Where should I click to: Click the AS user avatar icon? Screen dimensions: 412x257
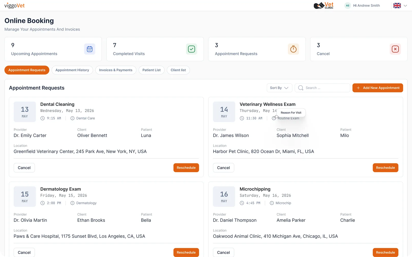pos(348,5)
